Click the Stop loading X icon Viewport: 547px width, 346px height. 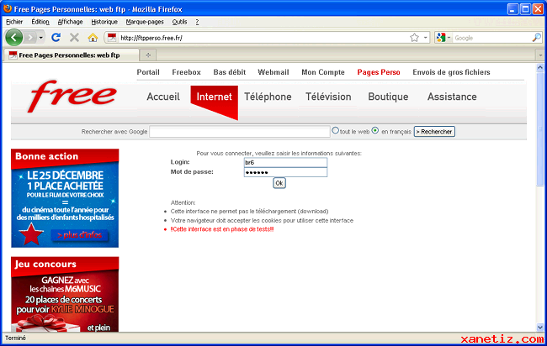click(x=74, y=37)
